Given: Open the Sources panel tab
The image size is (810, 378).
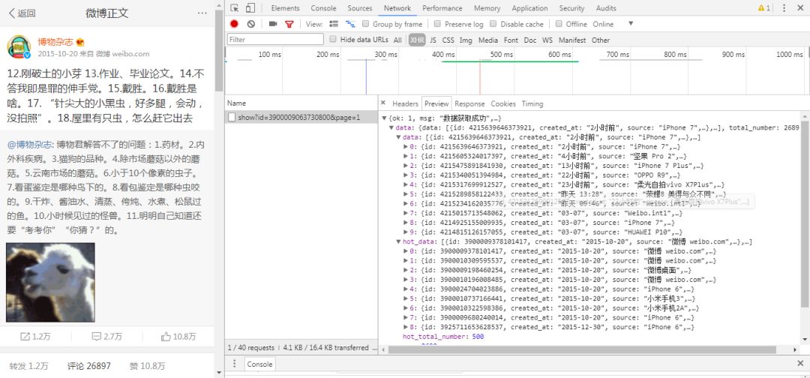Looking at the screenshot, I should click(360, 7).
